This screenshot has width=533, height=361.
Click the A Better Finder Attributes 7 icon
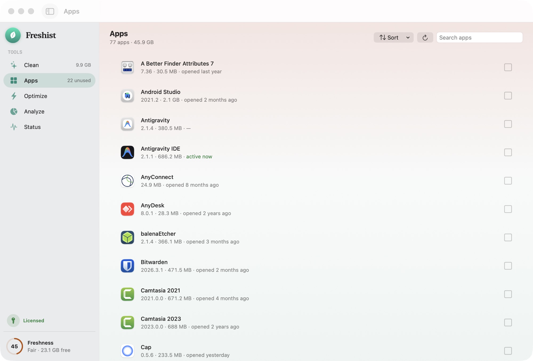(127, 67)
